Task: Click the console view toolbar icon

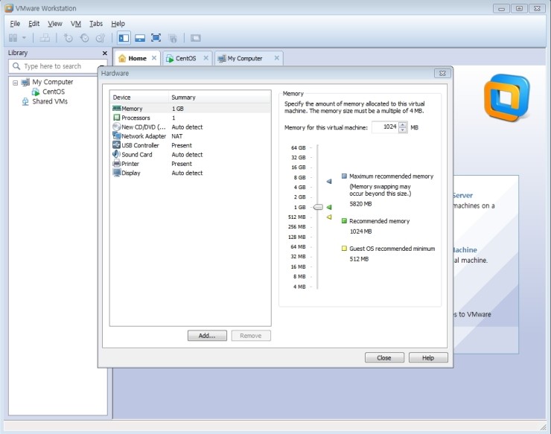Action: [x=195, y=38]
